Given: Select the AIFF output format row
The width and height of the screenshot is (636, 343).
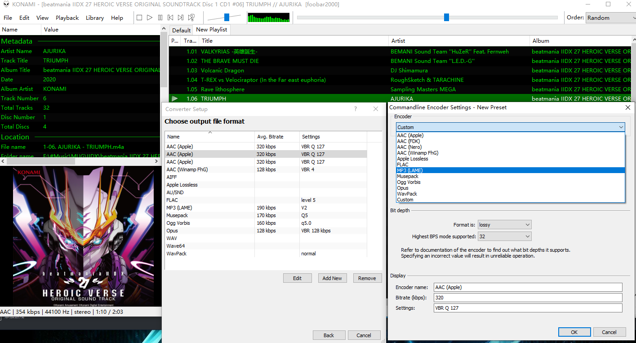Looking at the screenshot, I should click(266, 177).
